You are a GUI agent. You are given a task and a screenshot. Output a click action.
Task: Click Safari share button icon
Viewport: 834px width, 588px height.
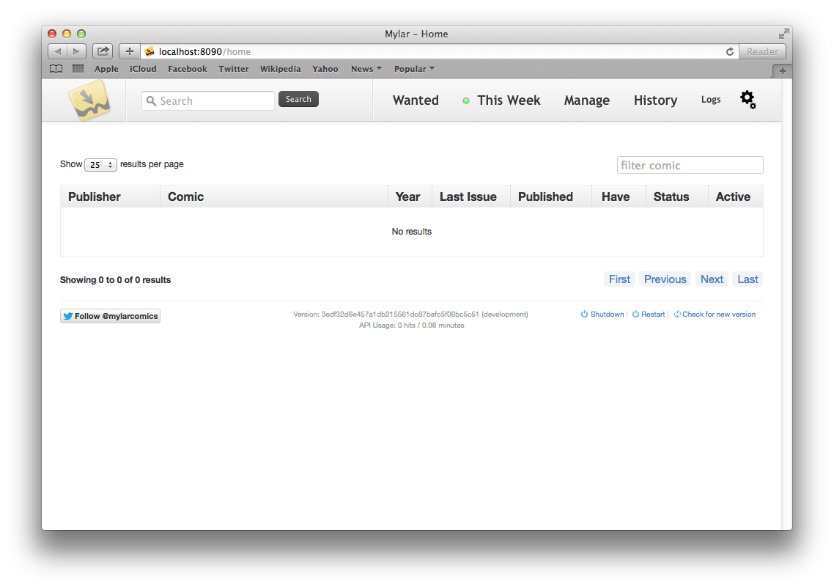coord(103,51)
